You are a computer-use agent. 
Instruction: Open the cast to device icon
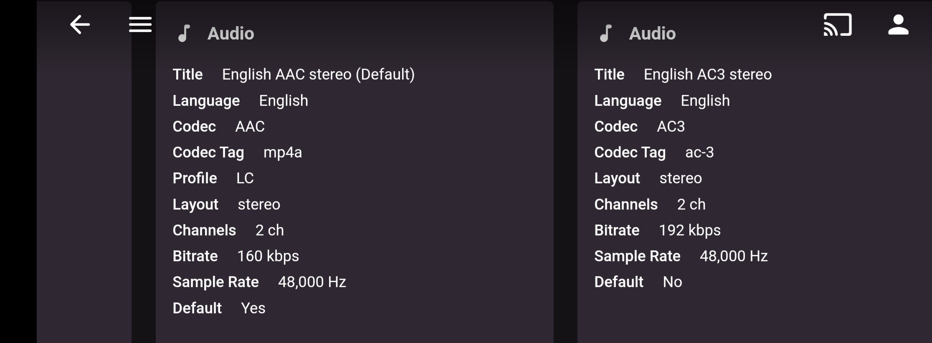point(837,25)
